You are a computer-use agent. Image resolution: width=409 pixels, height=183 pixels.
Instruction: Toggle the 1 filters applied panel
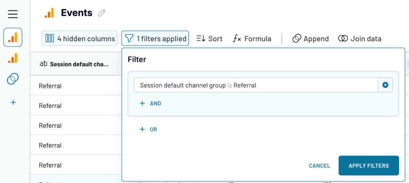155,39
